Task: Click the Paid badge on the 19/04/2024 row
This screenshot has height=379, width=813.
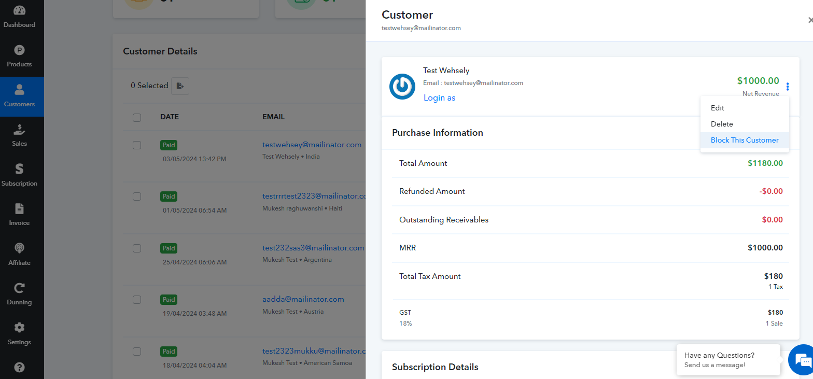Action: pos(169,300)
